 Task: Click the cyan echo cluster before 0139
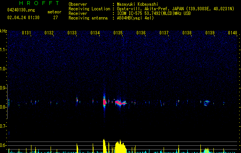(x=207, y=103)
